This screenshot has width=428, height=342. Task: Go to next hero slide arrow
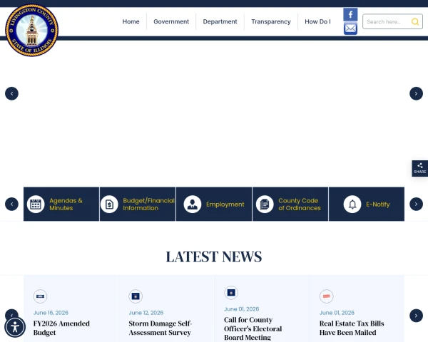click(x=417, y=93)
